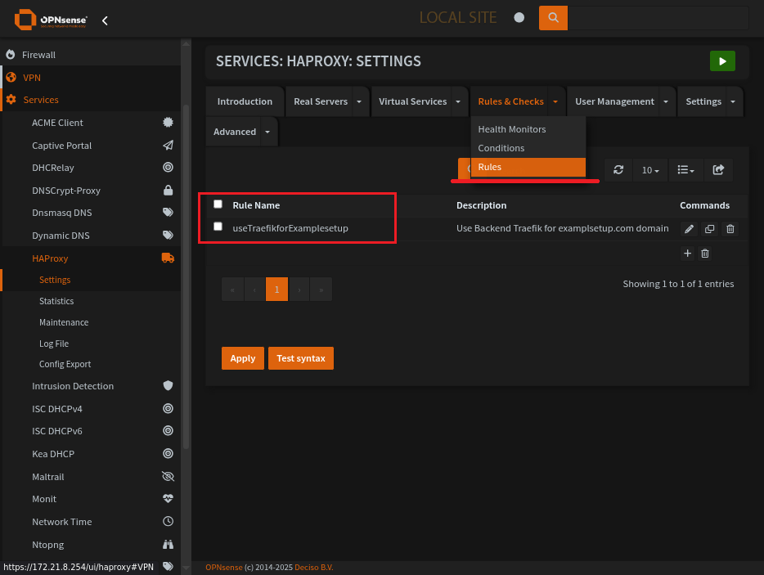Toggle the Rules & Checks dropdown arrow

point(555,102)
